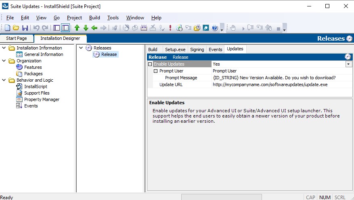The image size is (354, 200).
Task: Click the teal magnifier toolbar icon
Action: pyautogui.click(x=206, y=28)
